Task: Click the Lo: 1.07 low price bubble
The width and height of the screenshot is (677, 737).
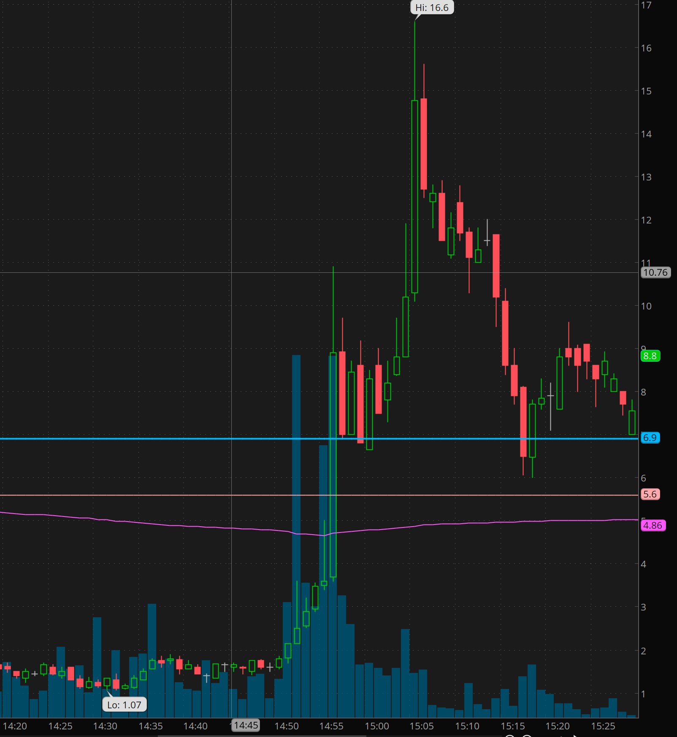Action: tap(125, 705)
